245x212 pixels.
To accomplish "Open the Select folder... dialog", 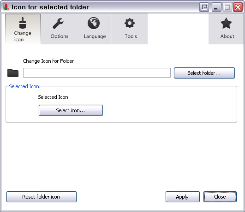I will pos(204,73).
